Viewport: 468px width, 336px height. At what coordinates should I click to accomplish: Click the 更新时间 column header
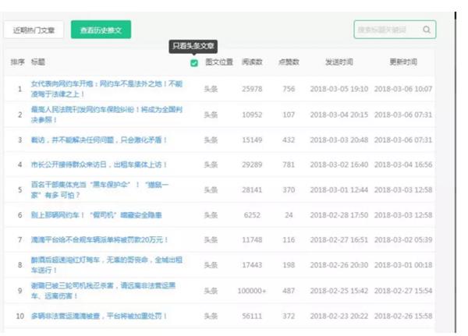click(402, 62)
